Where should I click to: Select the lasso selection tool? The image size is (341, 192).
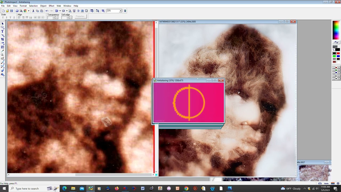[x=3, y=27]
